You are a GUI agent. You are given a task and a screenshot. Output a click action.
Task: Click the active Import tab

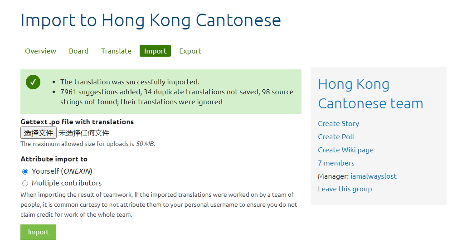click(155, 51)
